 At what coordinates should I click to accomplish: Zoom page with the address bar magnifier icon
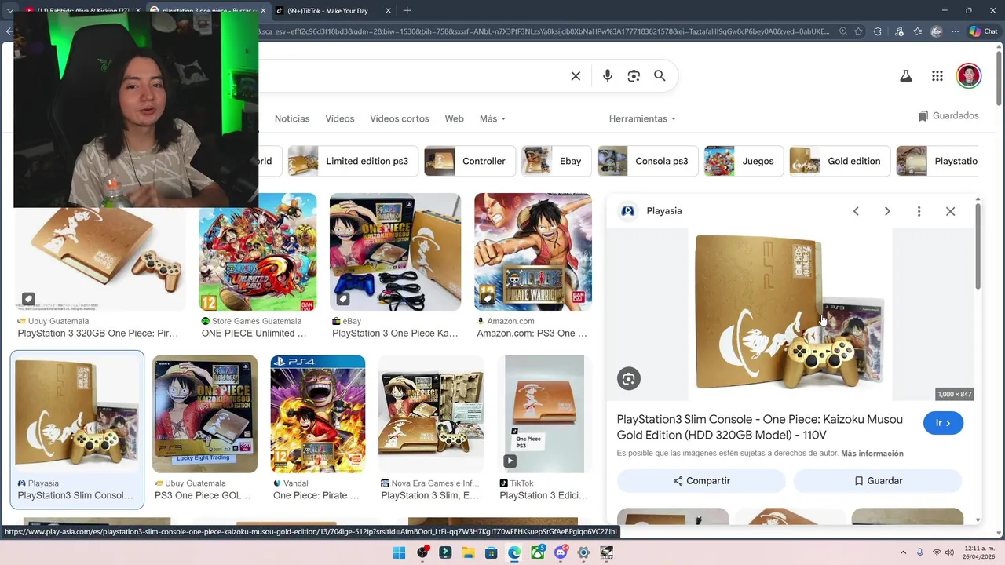843,32
